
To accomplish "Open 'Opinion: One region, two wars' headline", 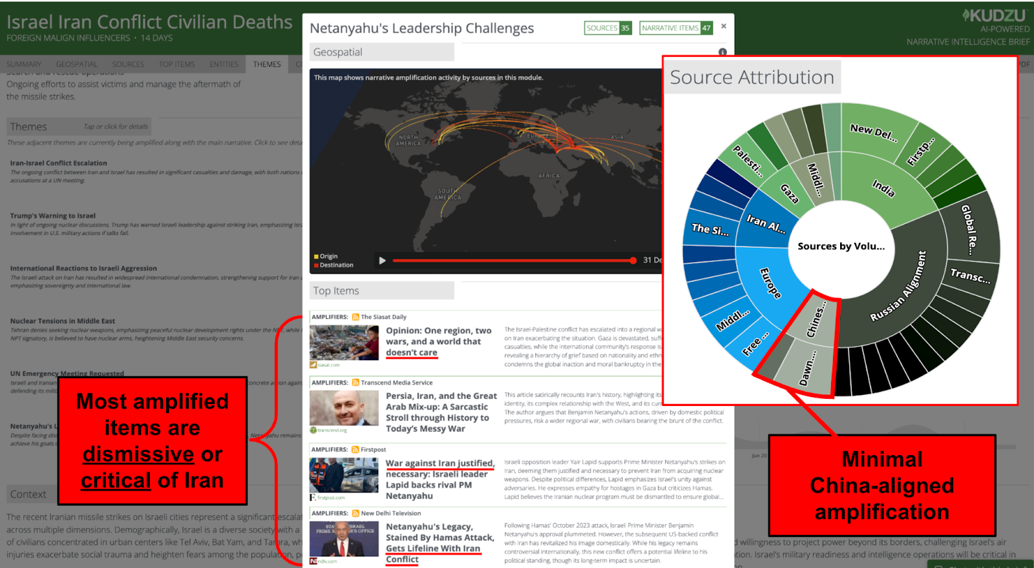I will (x=439, y=341).
